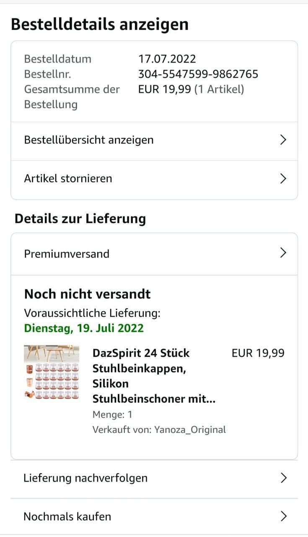Open Premiumversand shipping details
This screenshot has width=308, height=537.
(x=67, y=254)
